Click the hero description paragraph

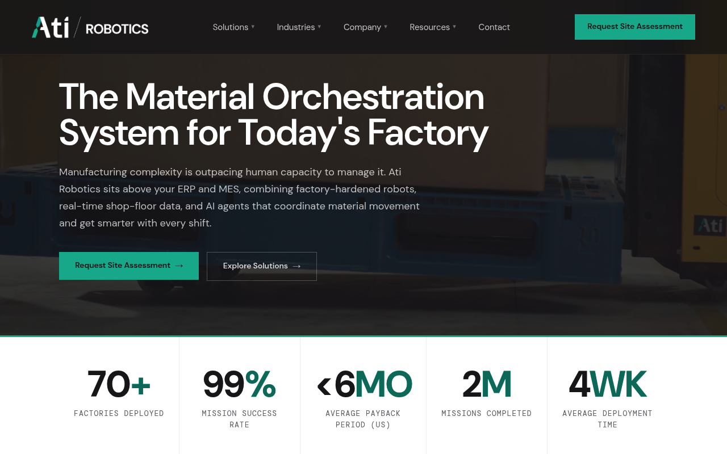(239, 197)
